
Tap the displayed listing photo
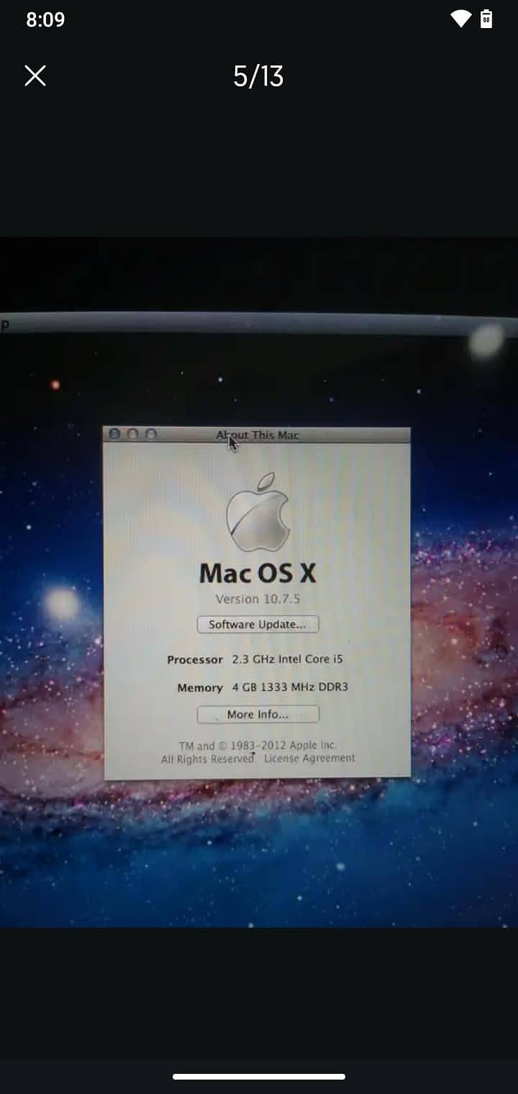(259, 582)
